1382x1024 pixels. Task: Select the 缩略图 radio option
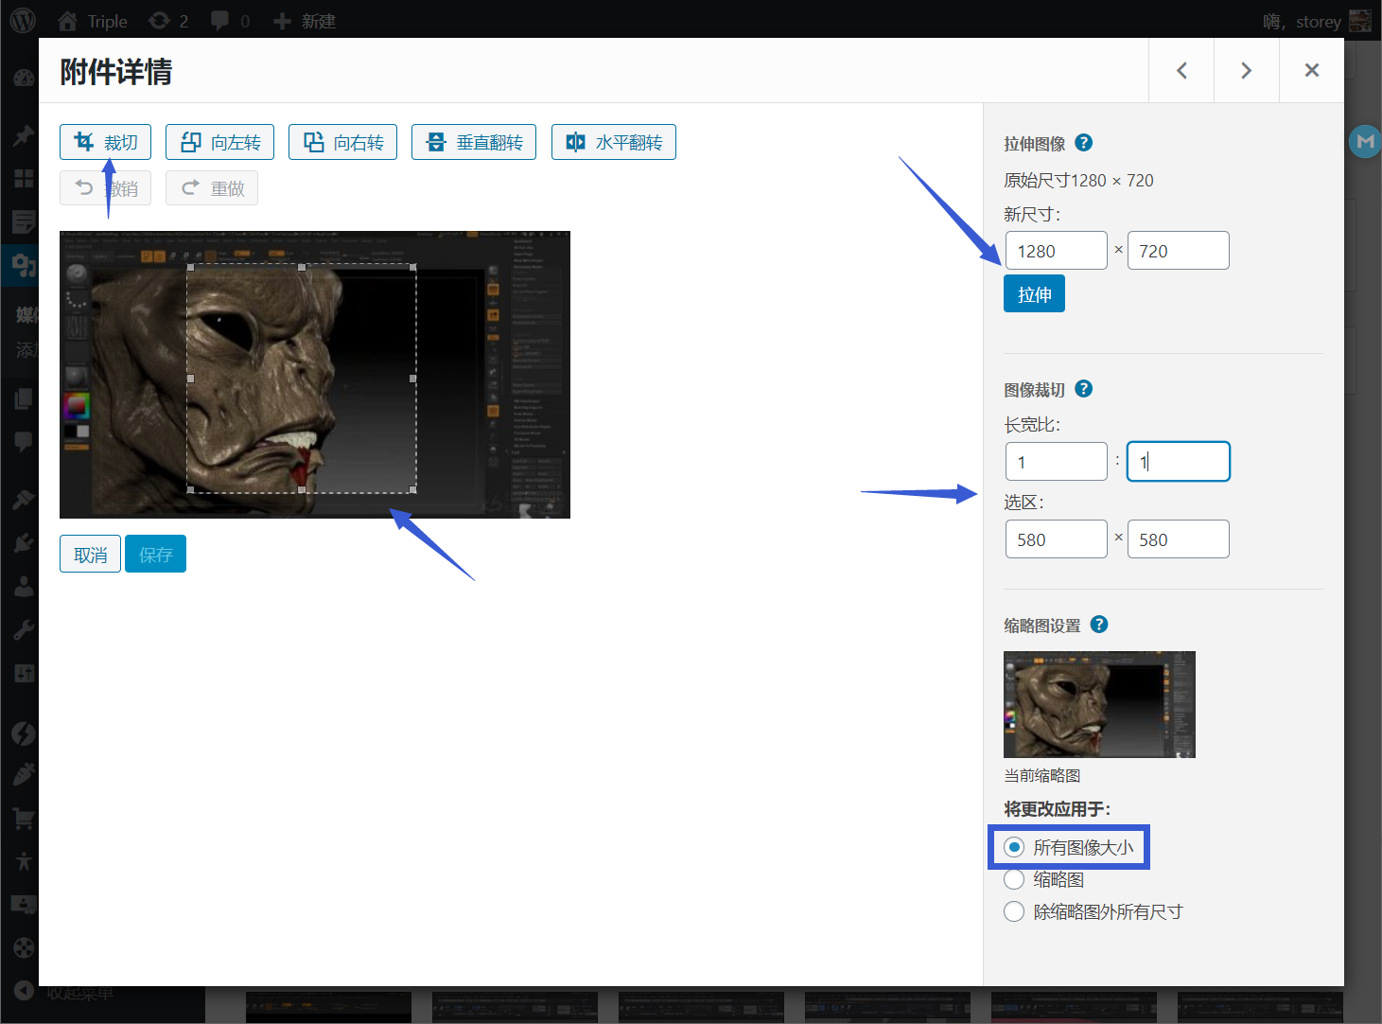[1014, 879]
